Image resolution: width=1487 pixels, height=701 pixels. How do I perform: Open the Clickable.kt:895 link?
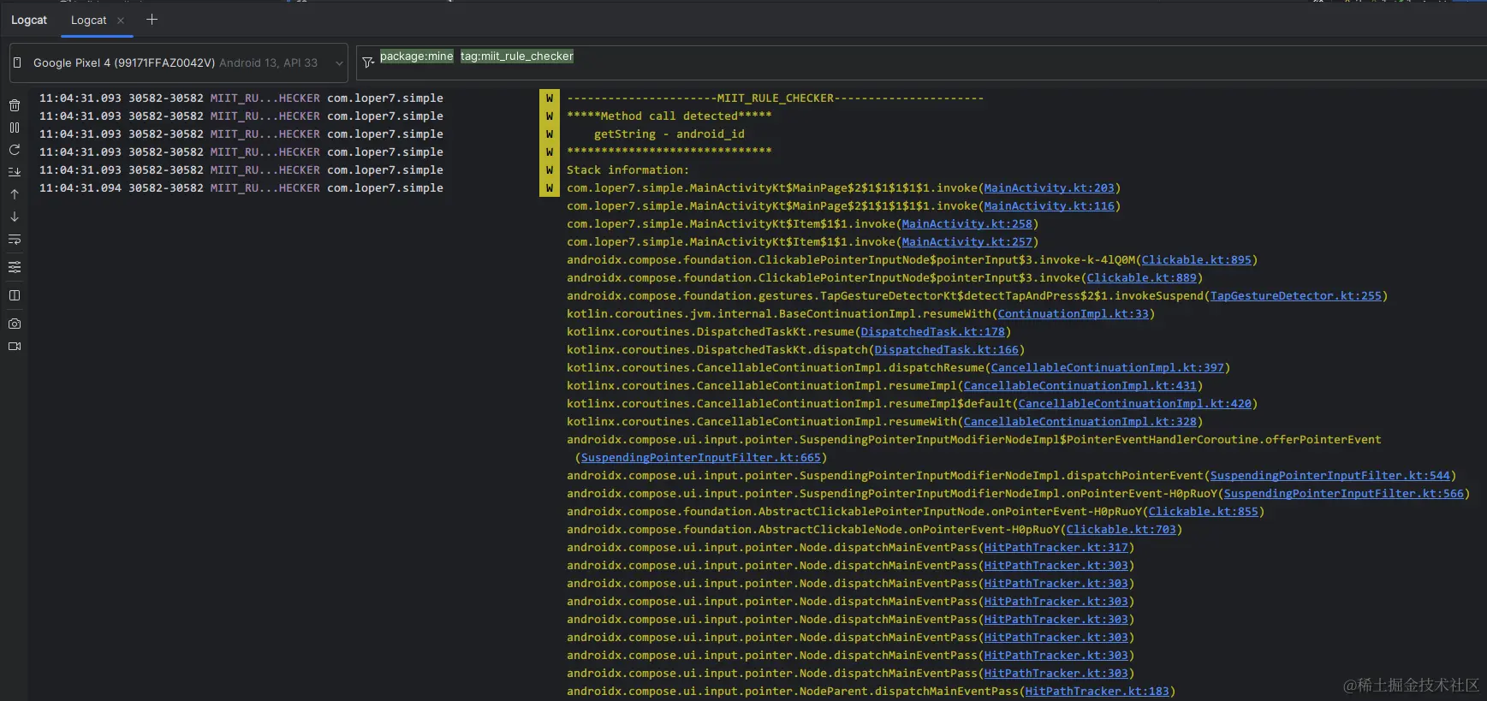[1196, 259]
